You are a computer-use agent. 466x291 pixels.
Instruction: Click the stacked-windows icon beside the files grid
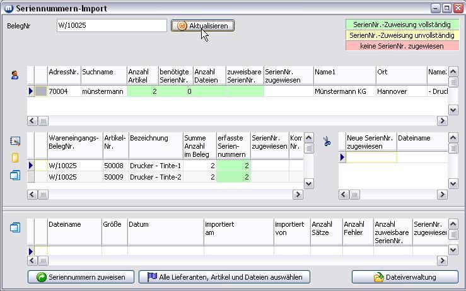click(15, 228)
